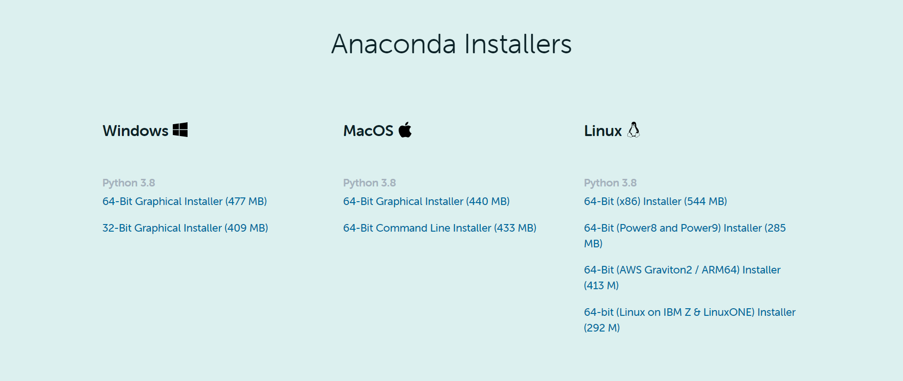The width and height of the screenshot is (903, 381).
Task: Download Windows 32-Bit Graphical Installer (409 MB)
Action: click(185, 228)
